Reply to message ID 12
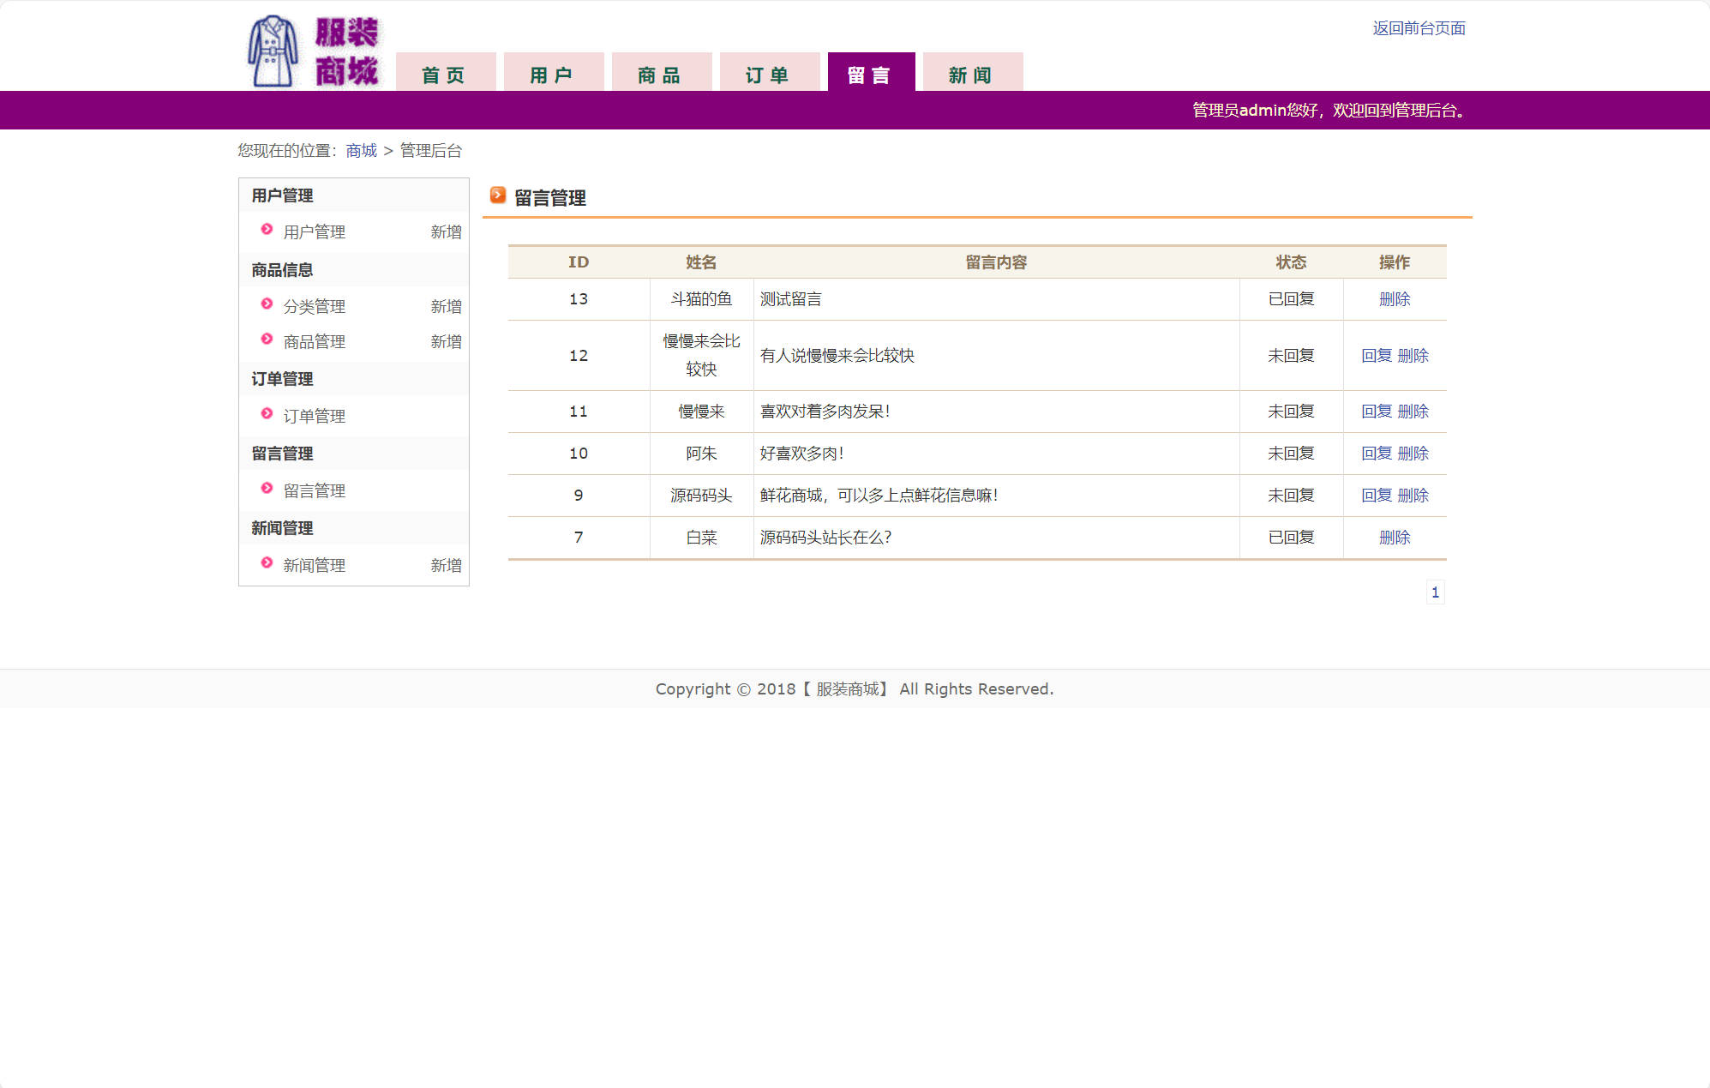 pyautogui.click(x=1376, y=356)
